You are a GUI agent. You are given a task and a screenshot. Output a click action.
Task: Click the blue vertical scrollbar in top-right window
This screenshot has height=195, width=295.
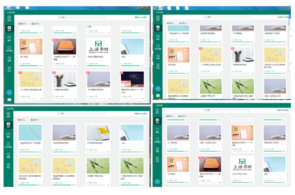pos(290,17)
